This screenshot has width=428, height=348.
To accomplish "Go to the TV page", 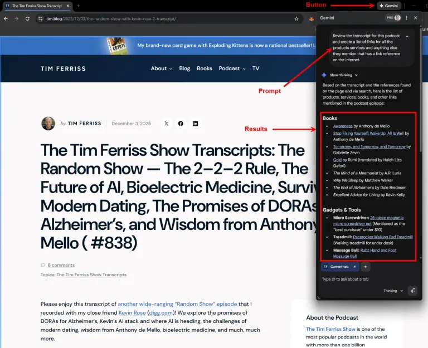I will (x=255, y=68).
